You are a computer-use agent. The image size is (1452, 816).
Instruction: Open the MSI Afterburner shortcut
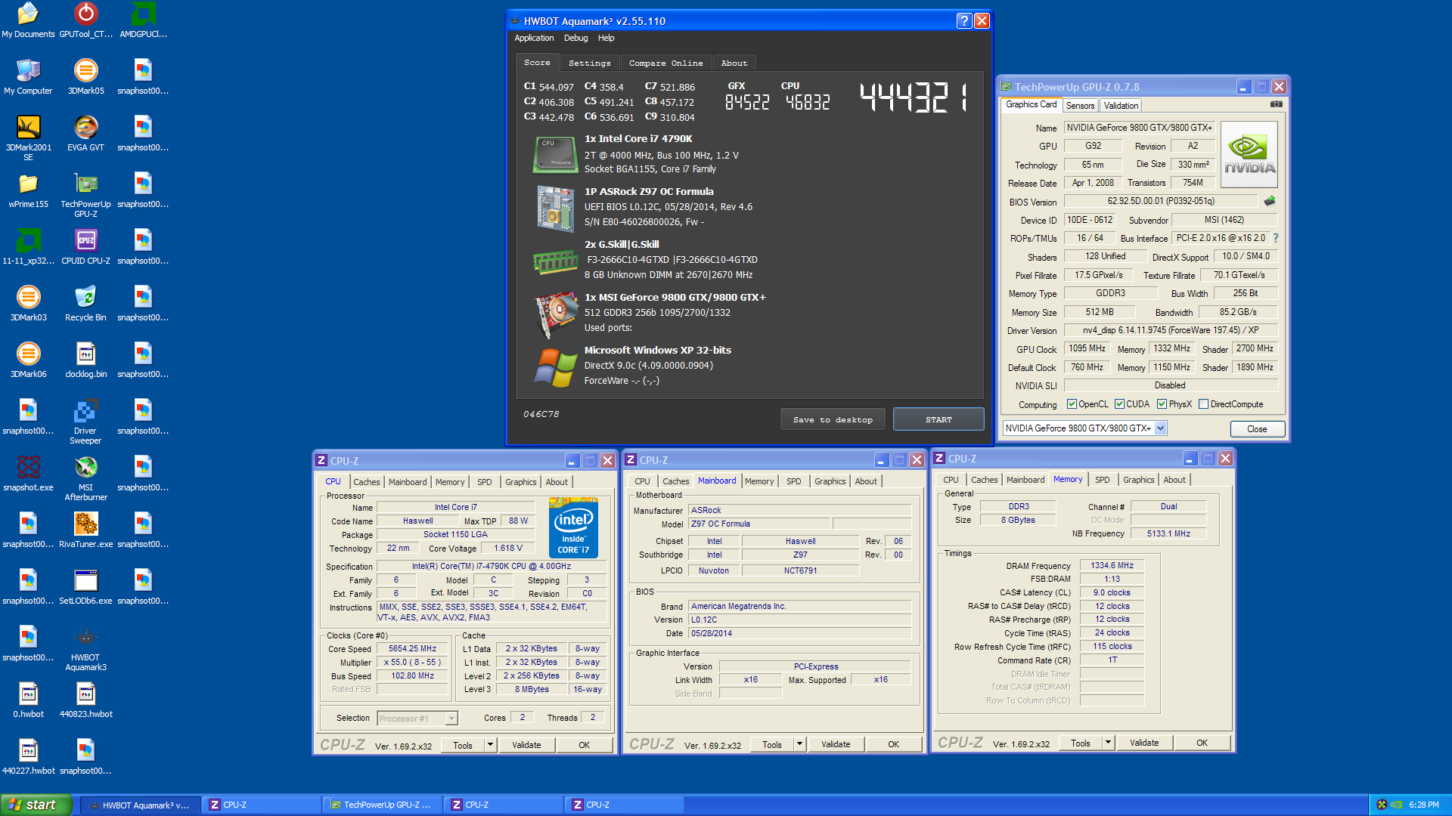pos(85,478)
